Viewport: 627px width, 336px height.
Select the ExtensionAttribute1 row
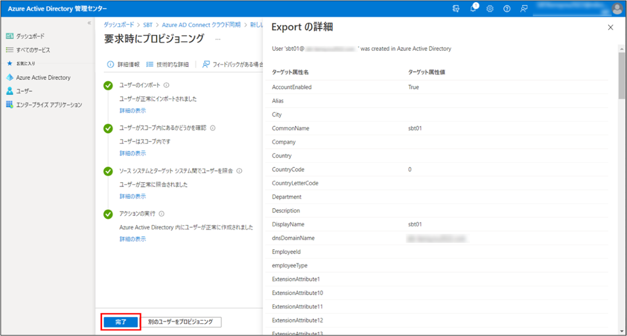(436, 279)
